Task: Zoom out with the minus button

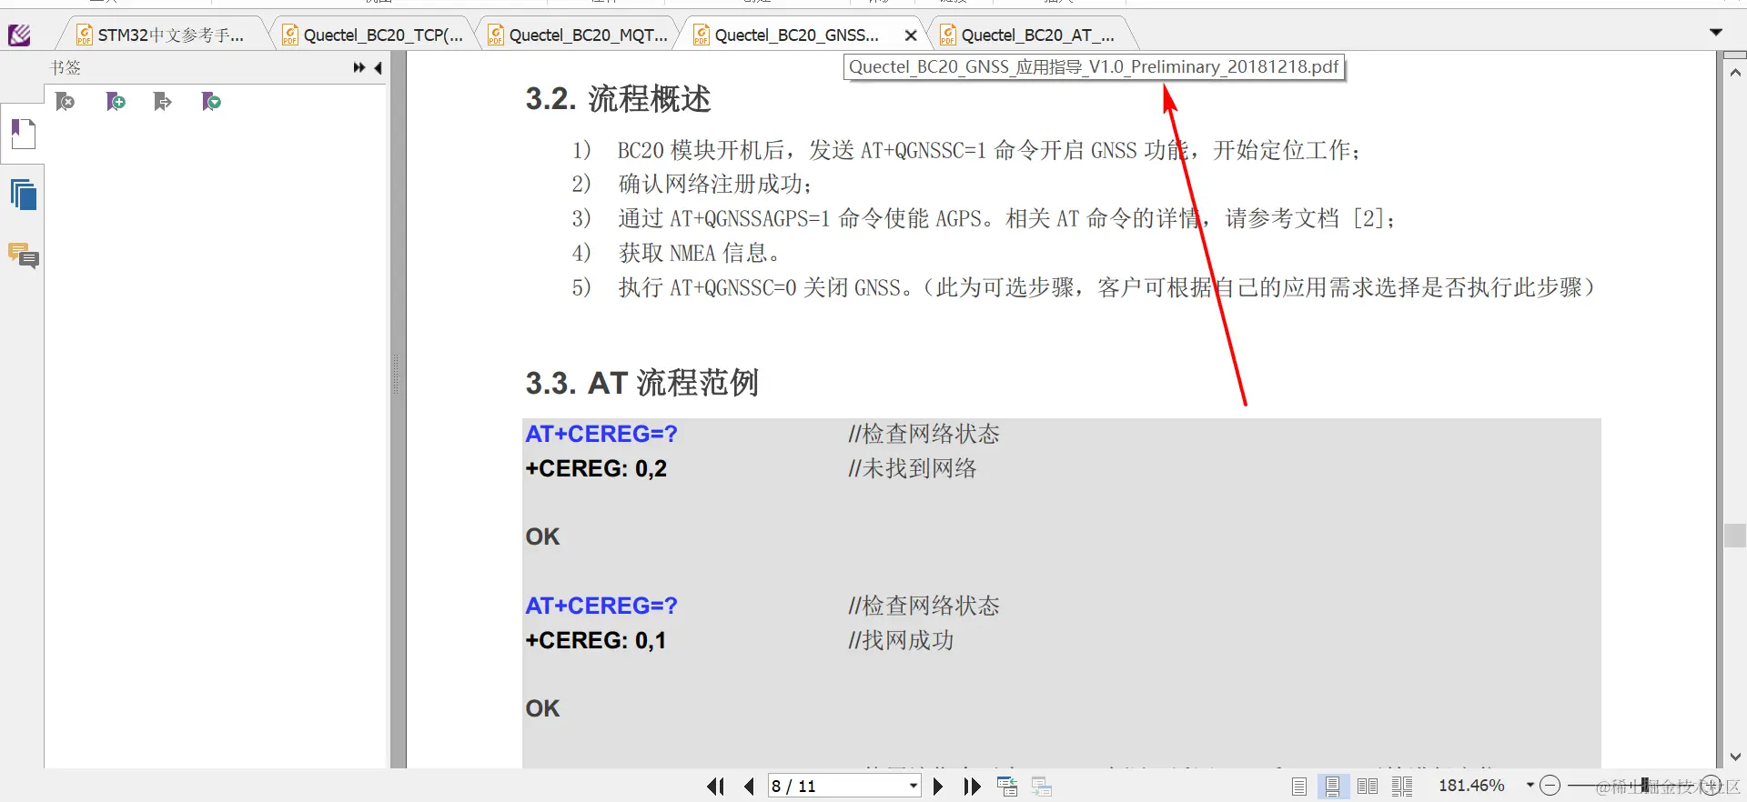Action: (x=1550, y=786)
